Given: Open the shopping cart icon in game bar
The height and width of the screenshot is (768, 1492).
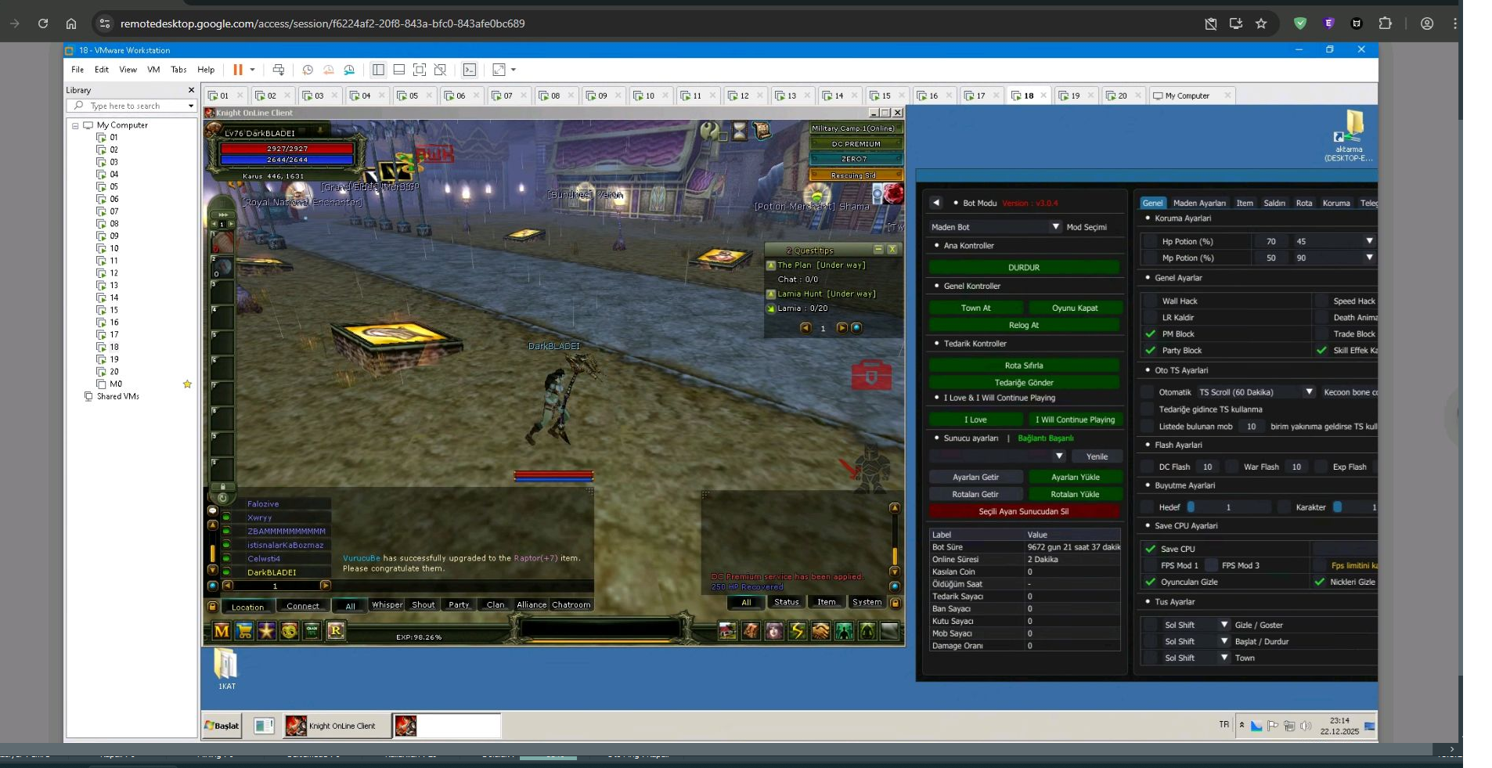Looking at the screenshot, I should [244, 631].
